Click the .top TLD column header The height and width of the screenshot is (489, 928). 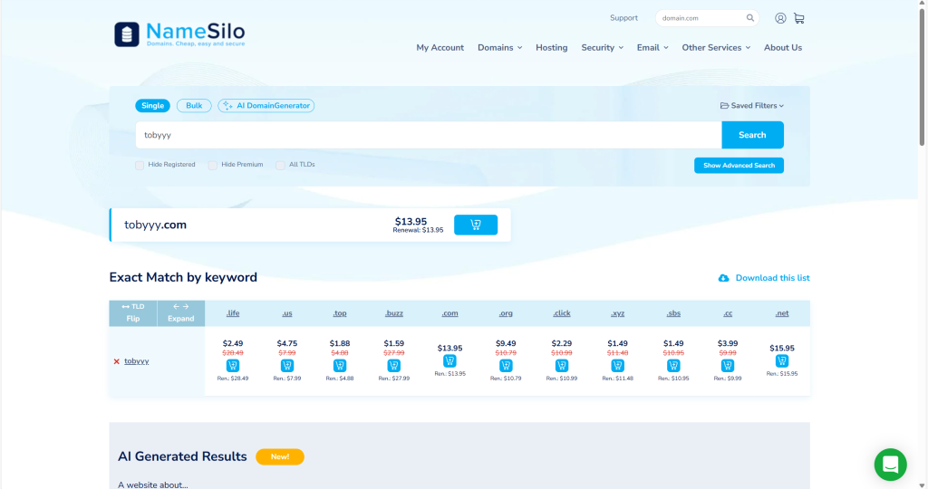340,313
